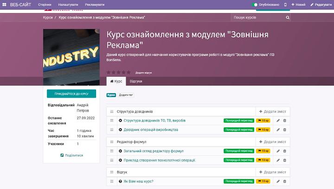Viewport: 334px width, 189px height.
Task: Delete lesson Структура довідників ТО, ТВ, виробів
Action: pos(284,121)
